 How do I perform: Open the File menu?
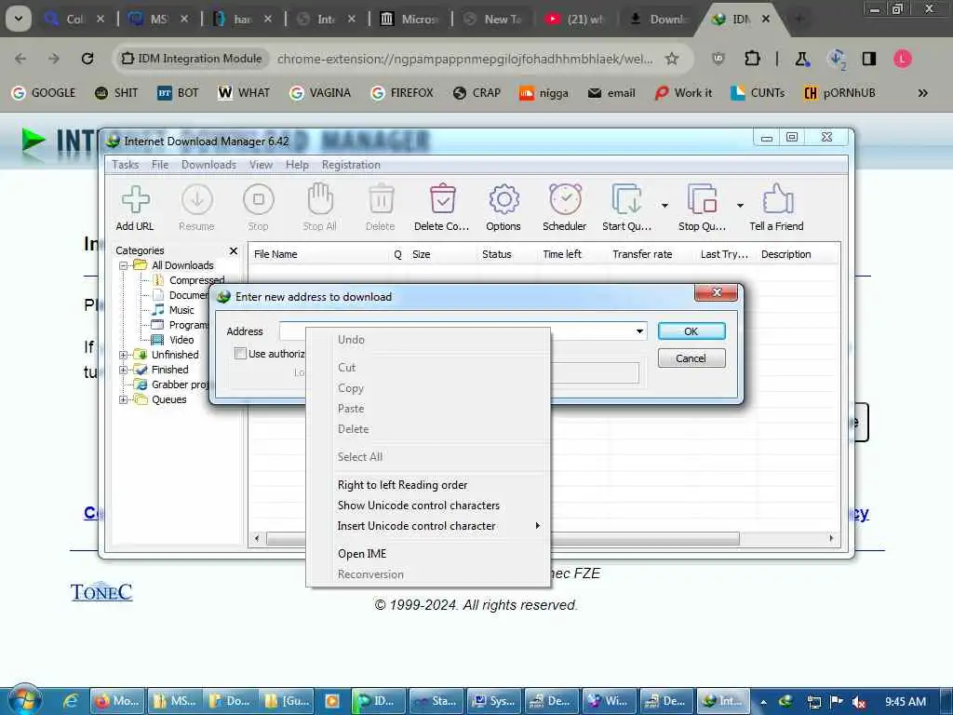coord(160,165)
